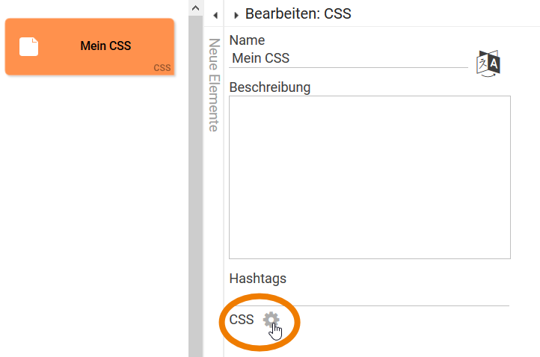
Task: Click the Bearbeiten: CSS header title
Action: [298, 13]
